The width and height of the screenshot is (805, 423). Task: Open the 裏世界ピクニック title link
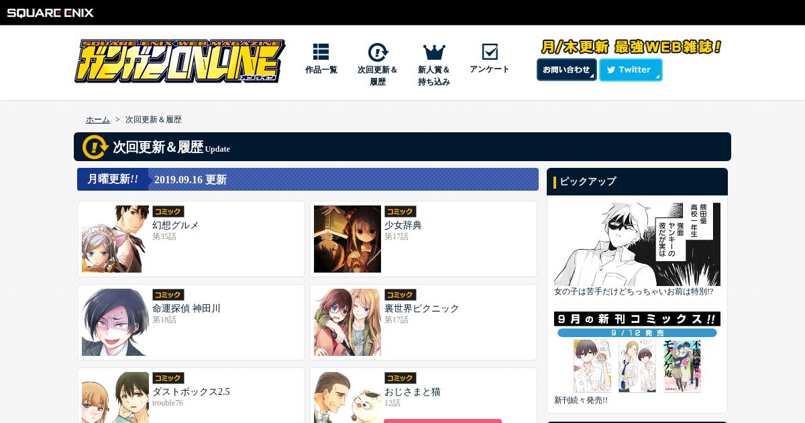[x=421, y=308]
